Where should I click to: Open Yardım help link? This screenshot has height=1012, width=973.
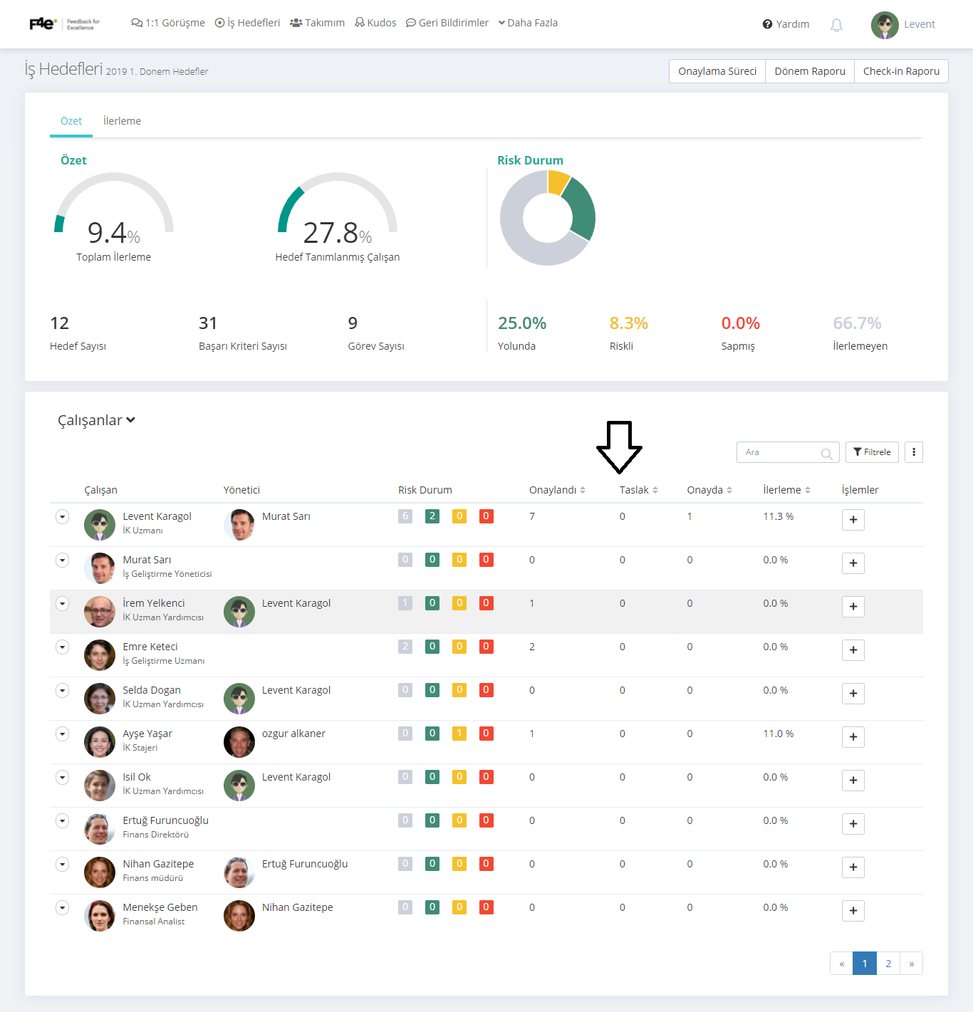786,24
